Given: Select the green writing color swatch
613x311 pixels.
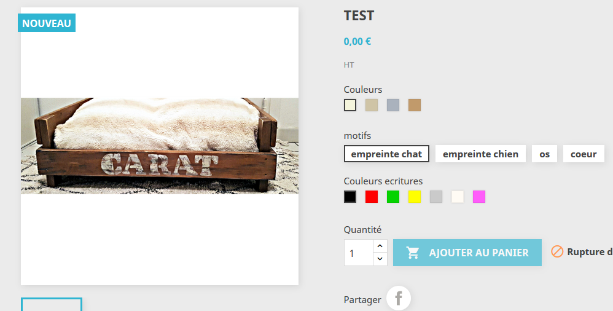Looking at the screenshot, I should pos(393,197).
